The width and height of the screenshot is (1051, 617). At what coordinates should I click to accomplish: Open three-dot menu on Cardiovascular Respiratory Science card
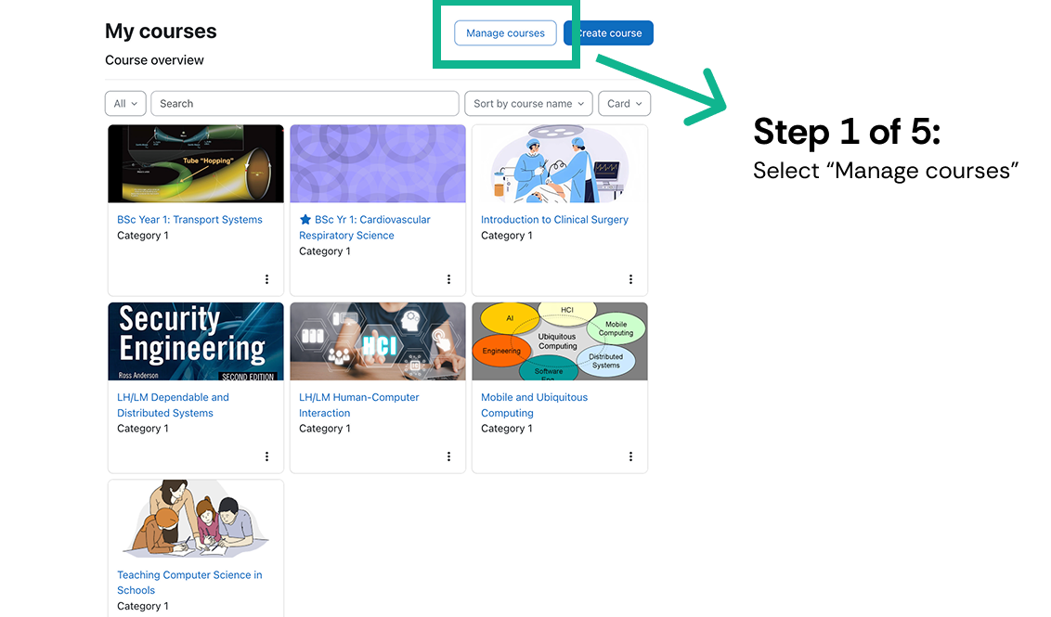click(x=448, y=279)
